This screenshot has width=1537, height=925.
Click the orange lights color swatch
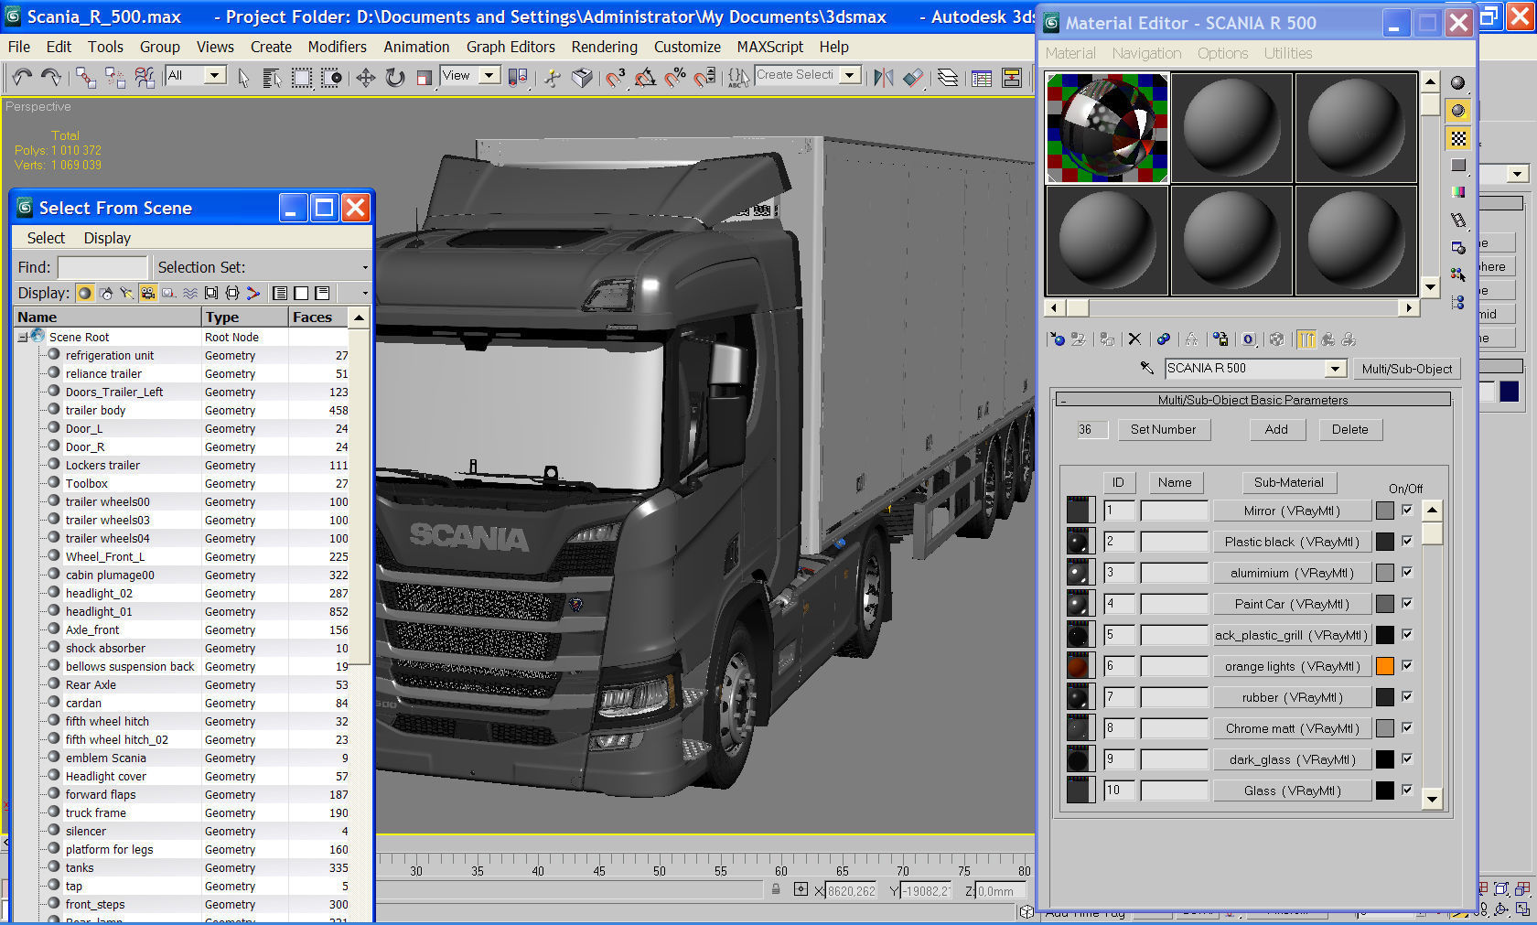pyautogui.click(x=1385, y=666)
